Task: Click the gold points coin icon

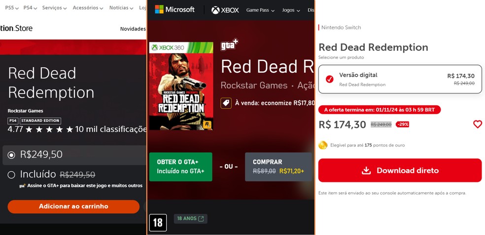Action: 323,145
